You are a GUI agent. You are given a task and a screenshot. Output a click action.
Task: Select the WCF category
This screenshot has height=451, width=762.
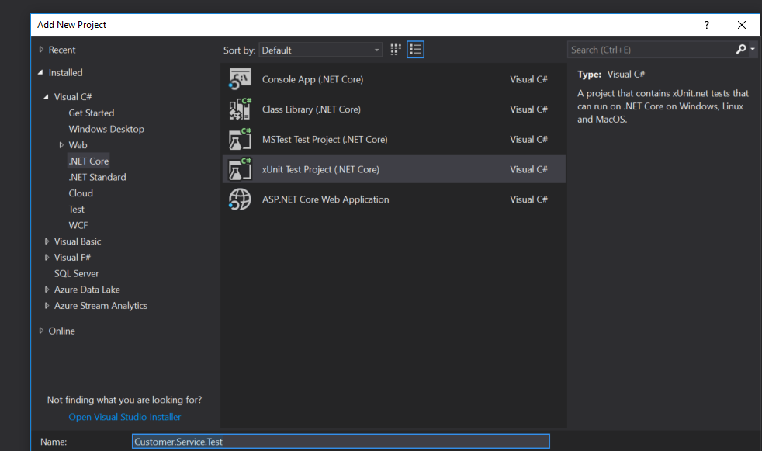pos(78,225)
